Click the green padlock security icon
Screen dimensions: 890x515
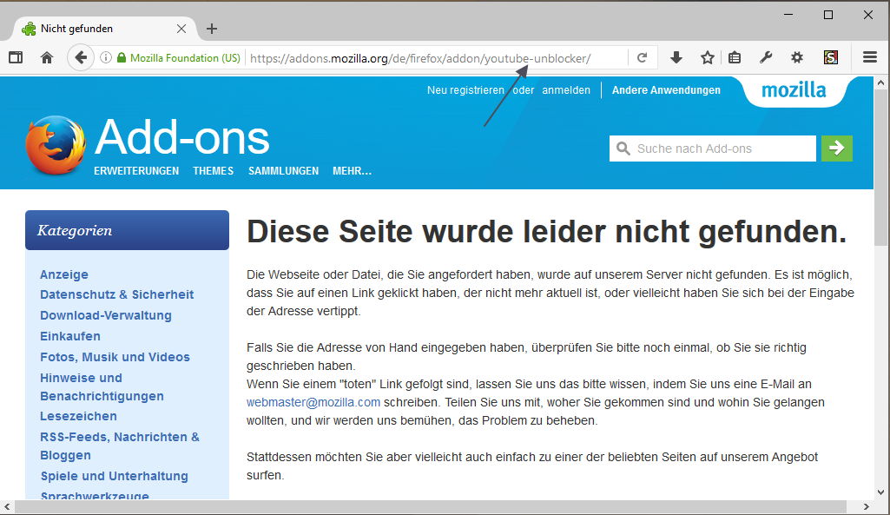[121, 57]
